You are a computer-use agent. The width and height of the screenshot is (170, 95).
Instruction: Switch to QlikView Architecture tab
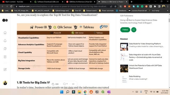coord(81,2)
